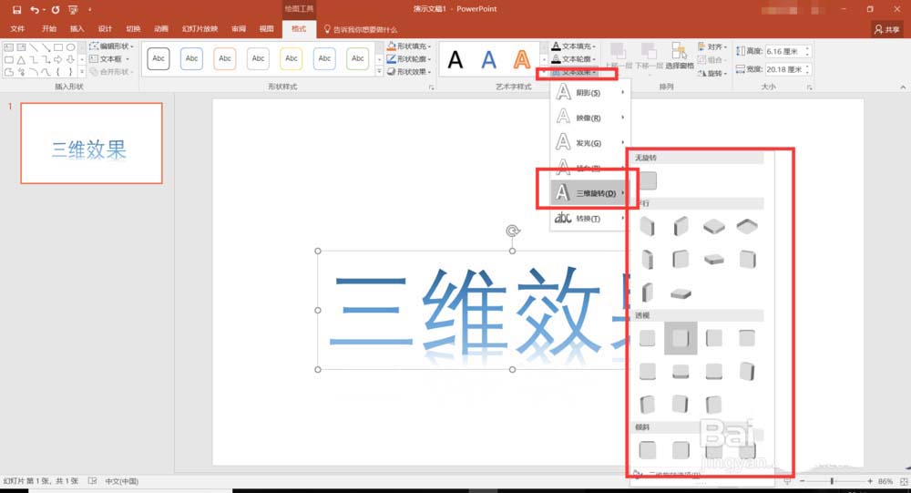Switch to the 设计 Design tab
The image size is (911, 493).
click(105, 28)
